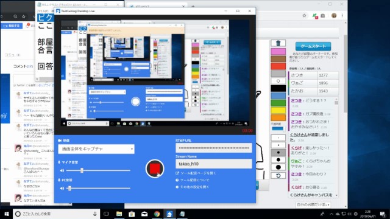Open the 画面全体をキャプチャ capture source dropdown
Screen dimensions: 390x219
96,149
